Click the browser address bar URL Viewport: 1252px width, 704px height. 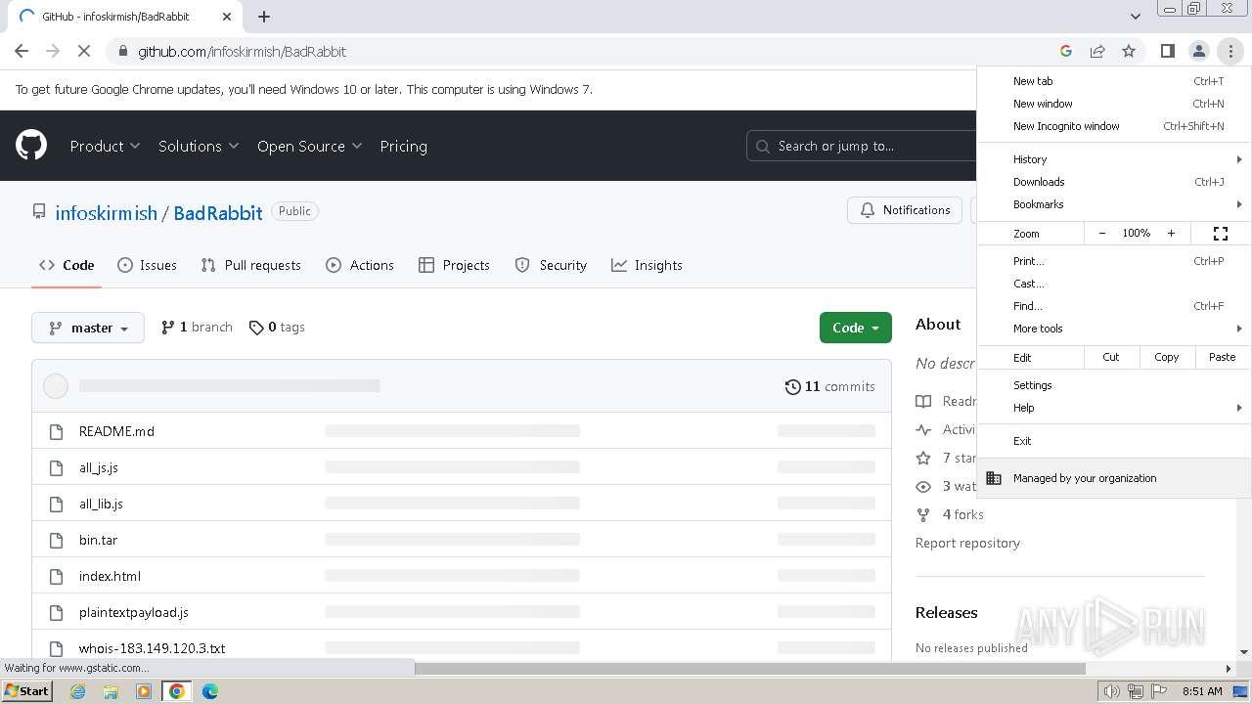click(243, 52)
